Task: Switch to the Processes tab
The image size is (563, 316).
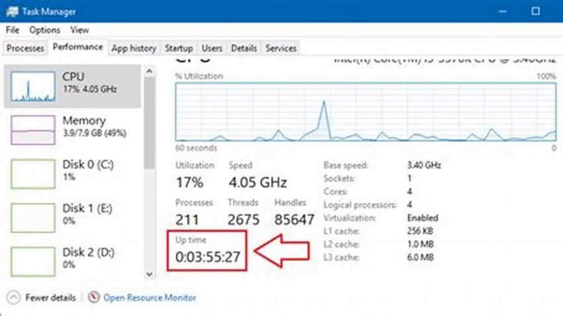Action: 25,48
